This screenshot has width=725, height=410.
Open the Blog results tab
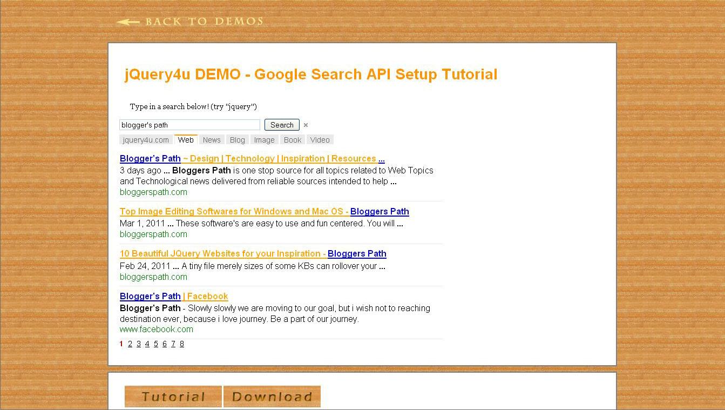pos(238,140)
